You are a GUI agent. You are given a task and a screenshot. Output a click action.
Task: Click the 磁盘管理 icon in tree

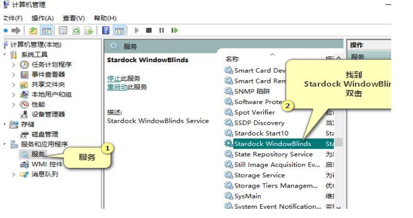pyautogui.click(x=24, y=135)
